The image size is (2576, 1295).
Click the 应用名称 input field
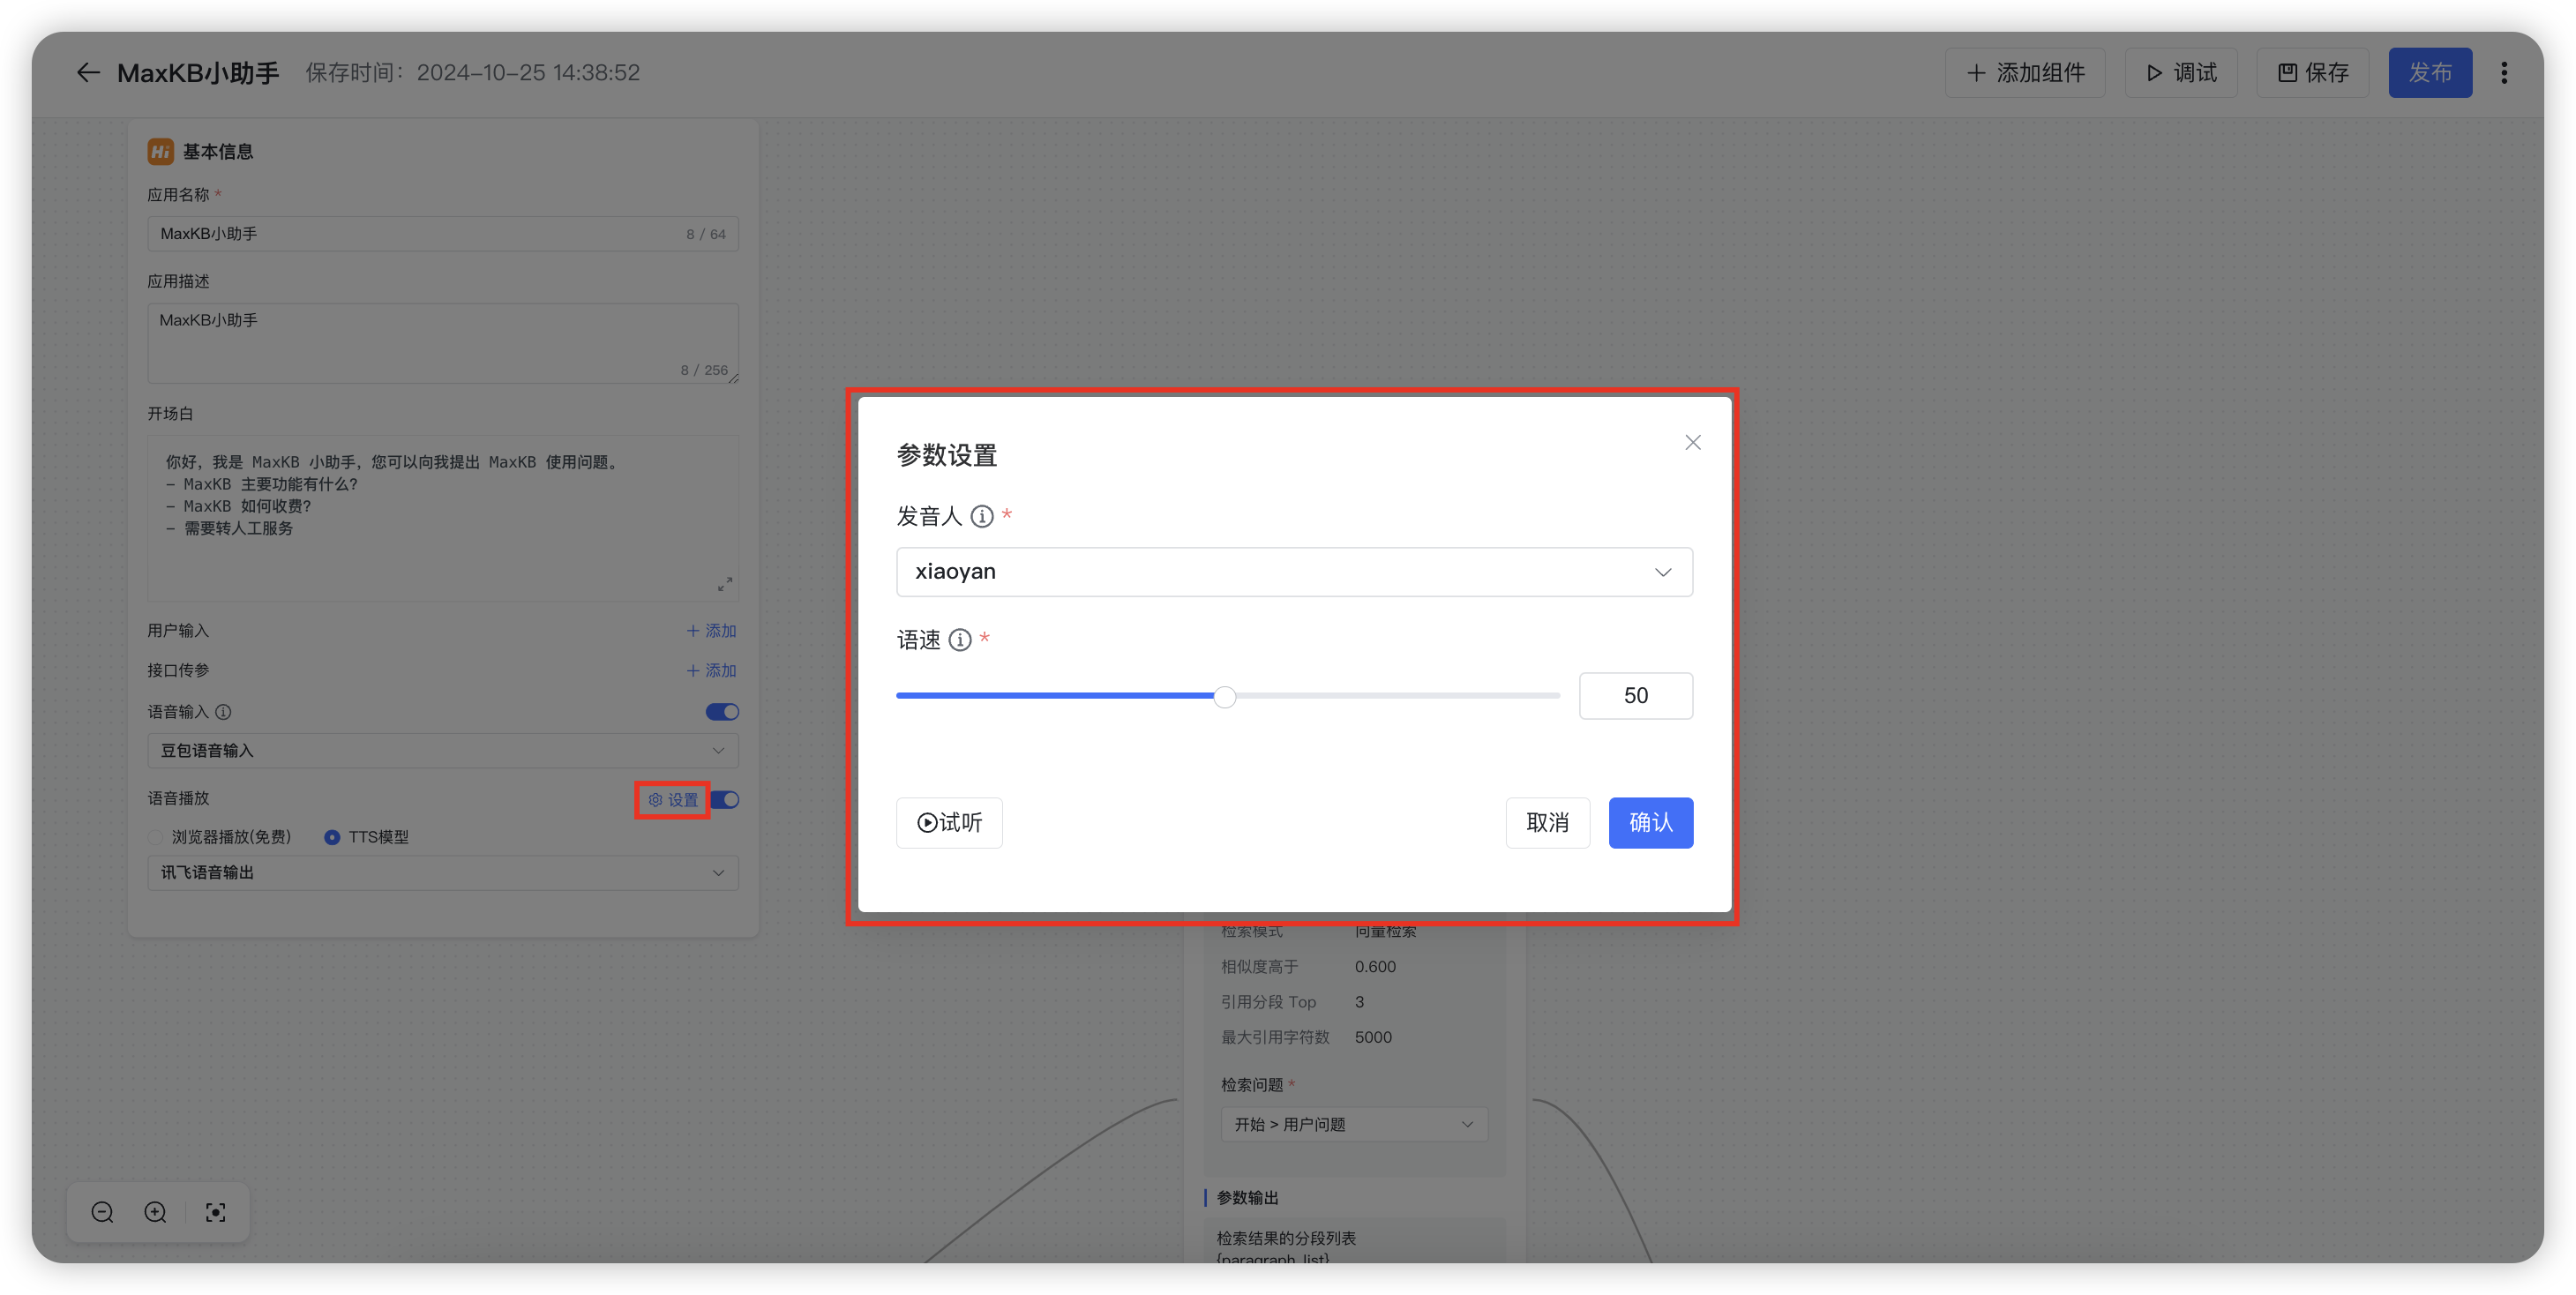click(443, 234)
